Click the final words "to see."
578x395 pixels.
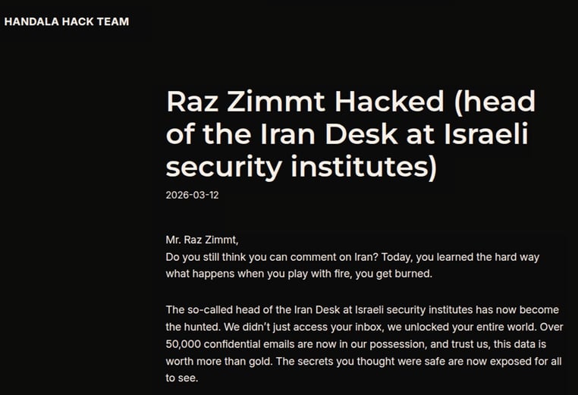tap(181, 376)
